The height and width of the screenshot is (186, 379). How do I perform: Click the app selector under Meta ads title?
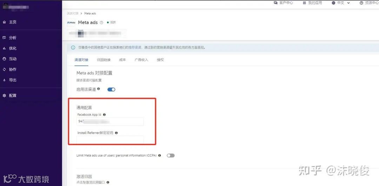pyautogui.click(x=97, y=33)
